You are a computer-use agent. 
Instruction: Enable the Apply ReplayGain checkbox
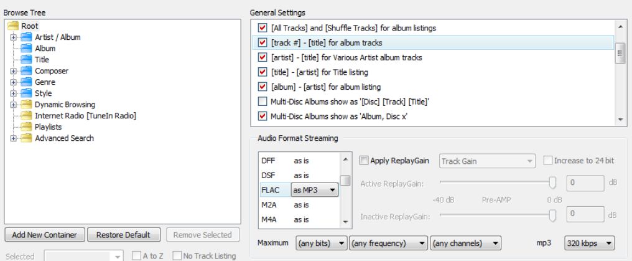363,161
